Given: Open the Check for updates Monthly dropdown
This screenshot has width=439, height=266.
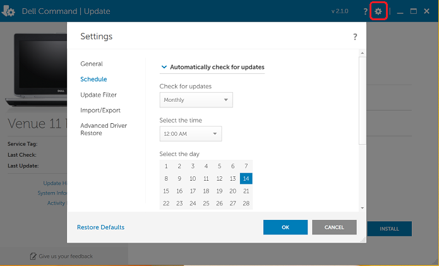Looking at the screenshot, I should pyautogui.click(x=196, y=100).
